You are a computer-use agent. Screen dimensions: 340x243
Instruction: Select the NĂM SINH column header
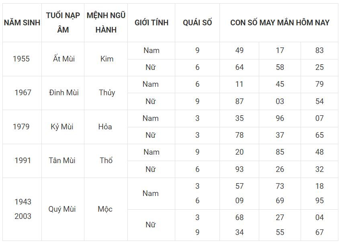(x=22, y=22)
